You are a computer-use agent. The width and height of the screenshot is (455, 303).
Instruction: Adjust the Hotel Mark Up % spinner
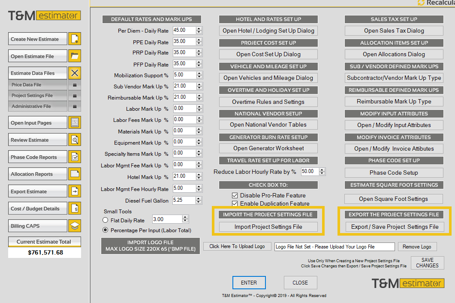coord(199,176)
